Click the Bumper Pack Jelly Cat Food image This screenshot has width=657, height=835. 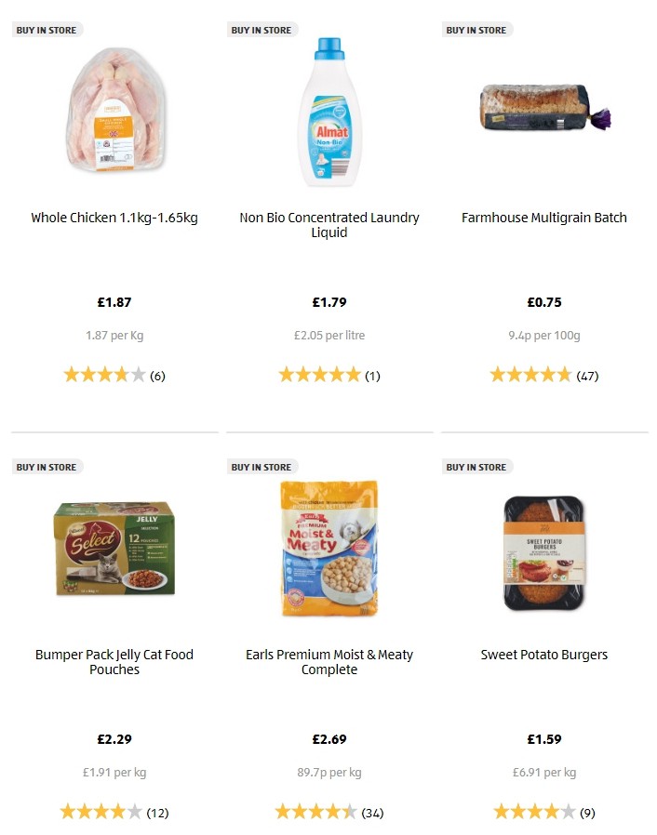(114, 550)
